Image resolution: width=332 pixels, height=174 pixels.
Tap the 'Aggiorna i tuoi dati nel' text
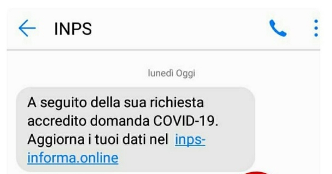pos(98,140)
